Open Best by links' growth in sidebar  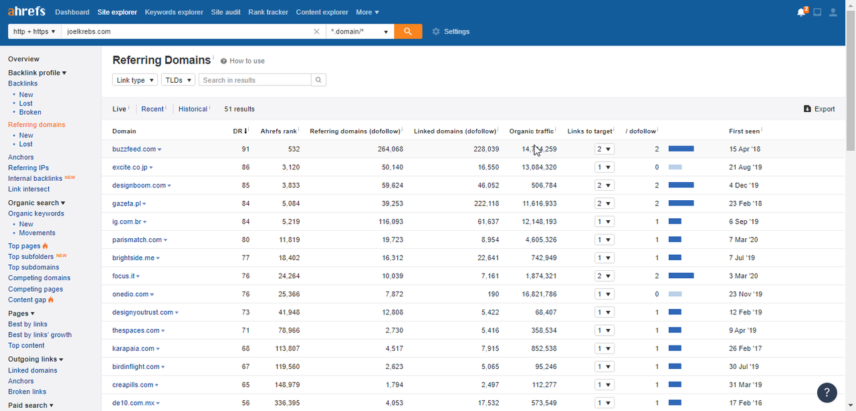pos(39,335)
